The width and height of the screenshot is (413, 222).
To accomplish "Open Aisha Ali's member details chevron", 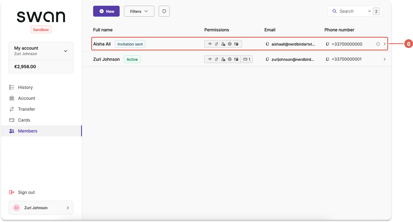I will [385, 44].
